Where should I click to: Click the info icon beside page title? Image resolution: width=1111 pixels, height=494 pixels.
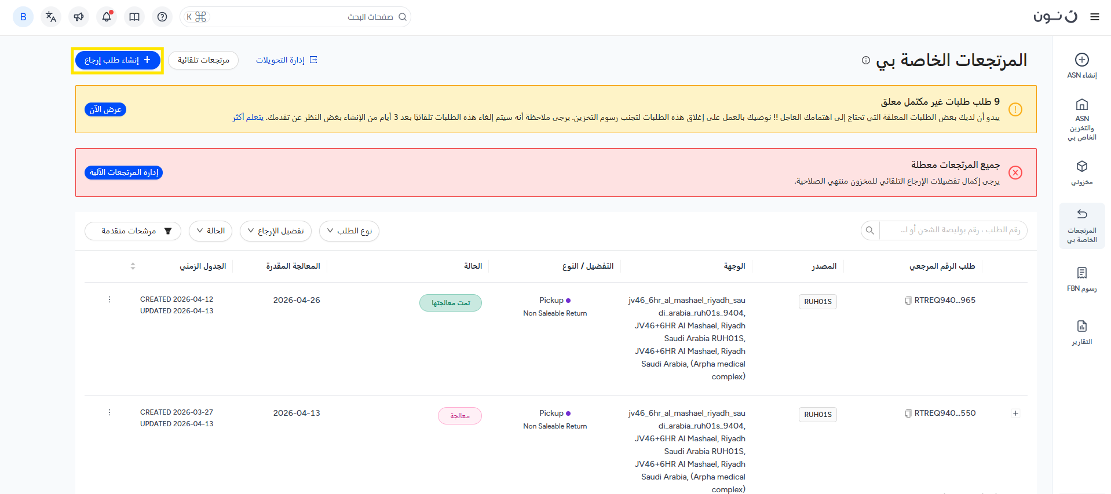point(865,60)
